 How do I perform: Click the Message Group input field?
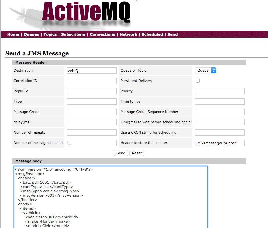click(92, 112)
